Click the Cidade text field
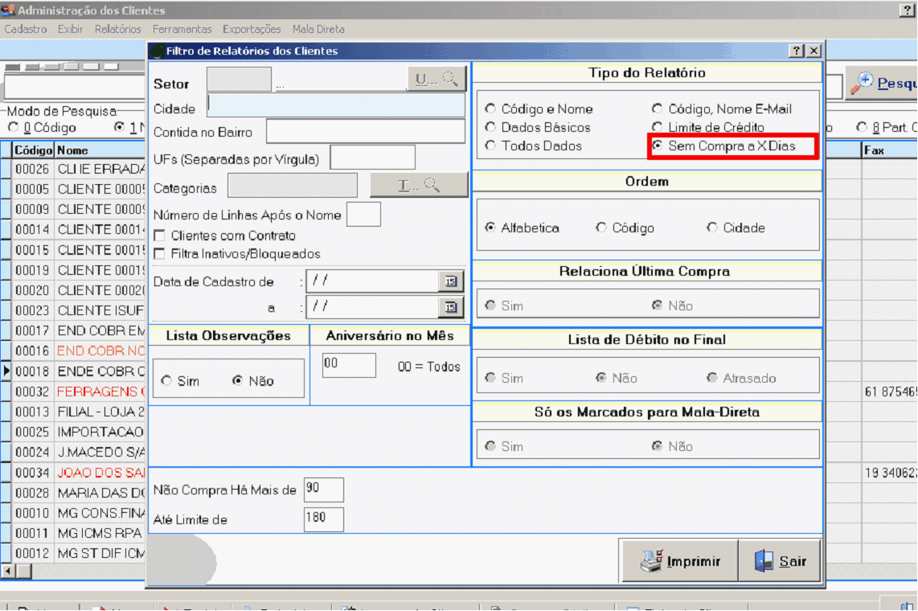Viewport: 918px width, 611px height. click(336, 105)
